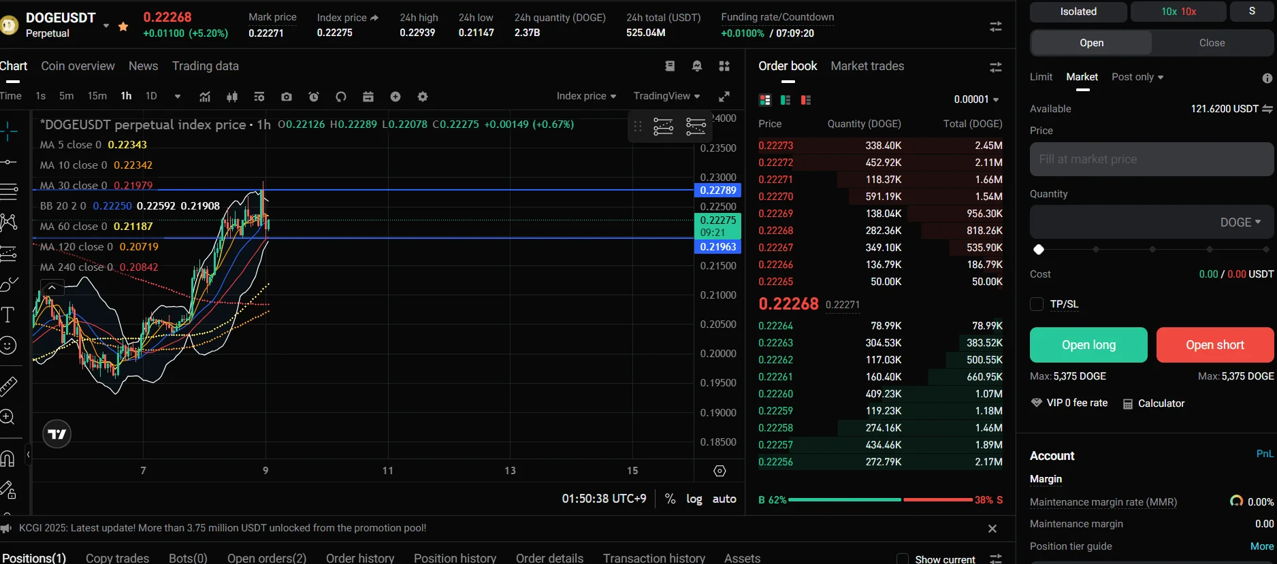
Task: Open the TradingView chart source dropdown
Action: coord(666,96)
